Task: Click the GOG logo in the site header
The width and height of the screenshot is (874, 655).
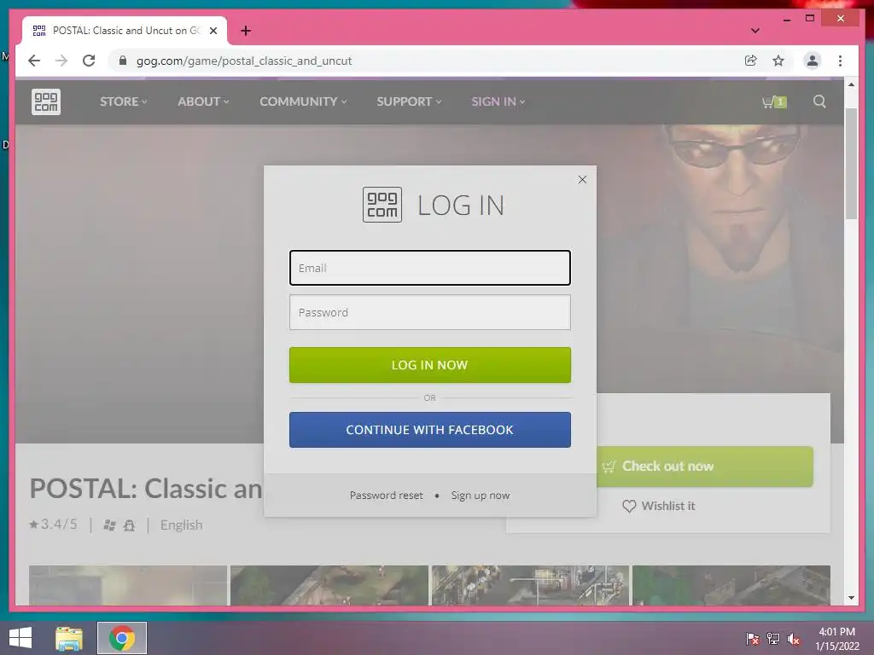Action: pyautogui.click(x=46, y=102)
